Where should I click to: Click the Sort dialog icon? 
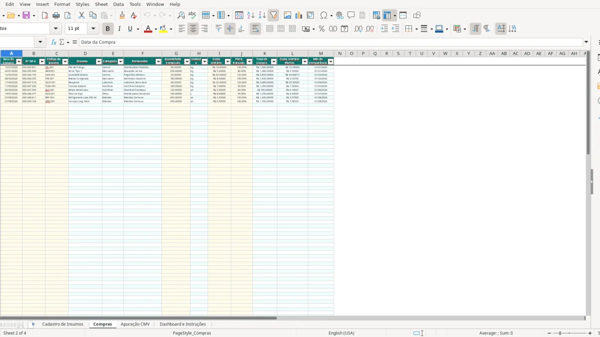[x=239, y=15]
